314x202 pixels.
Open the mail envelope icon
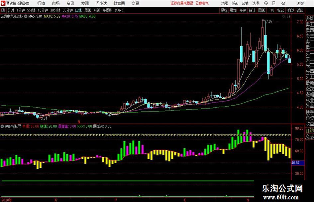point(283,3)
